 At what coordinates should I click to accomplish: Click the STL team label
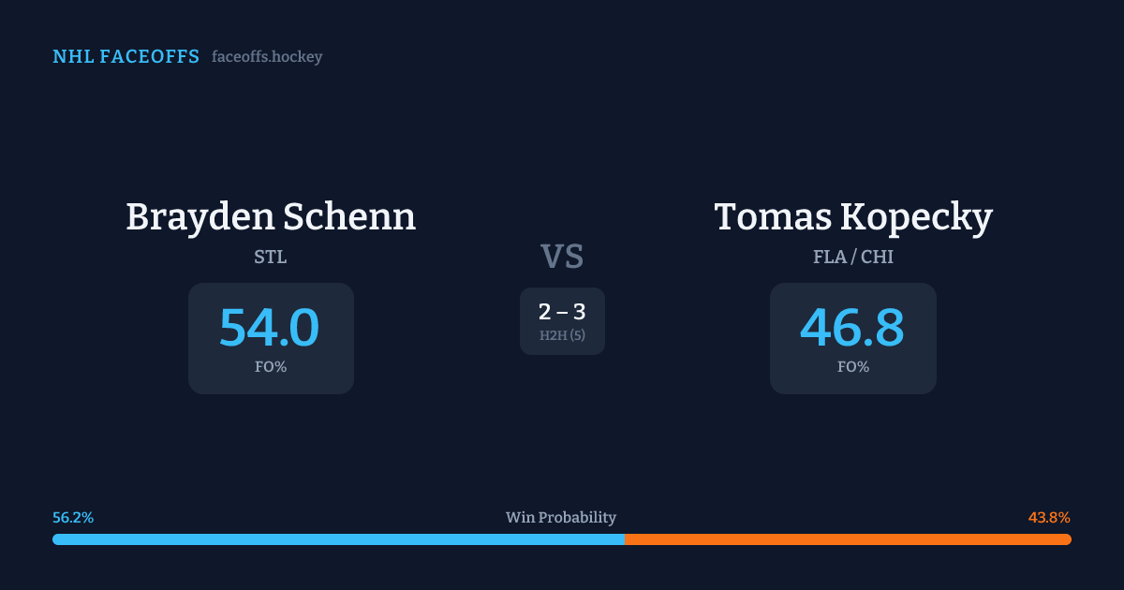271,257
